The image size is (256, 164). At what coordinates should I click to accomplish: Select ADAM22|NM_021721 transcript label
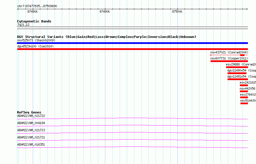point(31,137)
